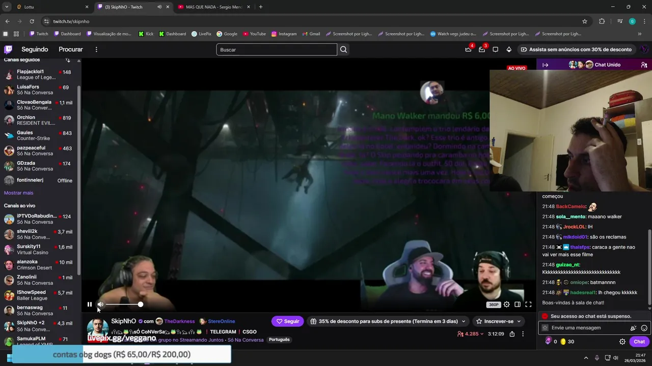The width and height of the screenshot is (652, 366).
Task: Open the Prime loot crown icon
Action: pos(468,49)
